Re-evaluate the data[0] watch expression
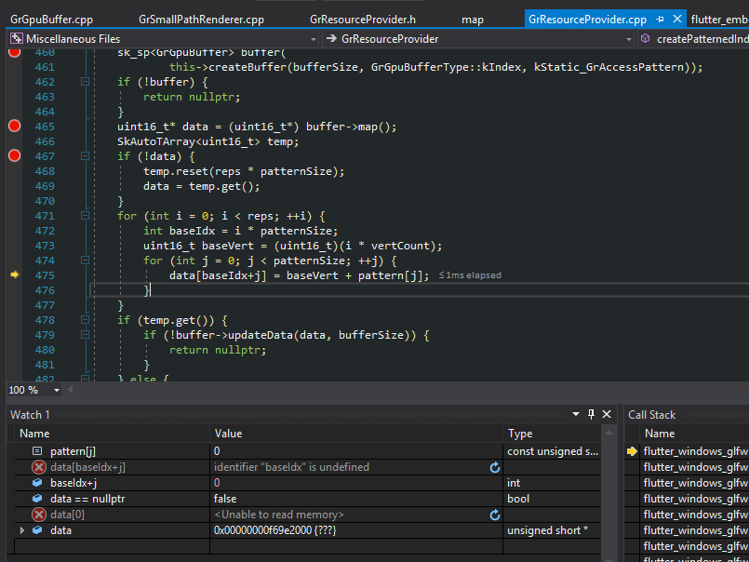749x562 pixels. [495, 515]
